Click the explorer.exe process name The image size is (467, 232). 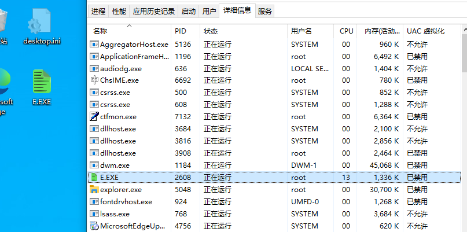[x=121, y=189]
